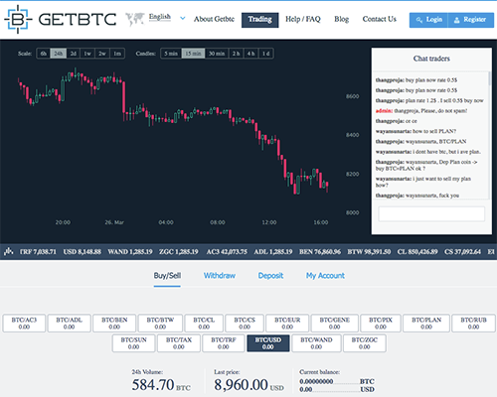Select the Buy/Sell tab

[167, 276]
